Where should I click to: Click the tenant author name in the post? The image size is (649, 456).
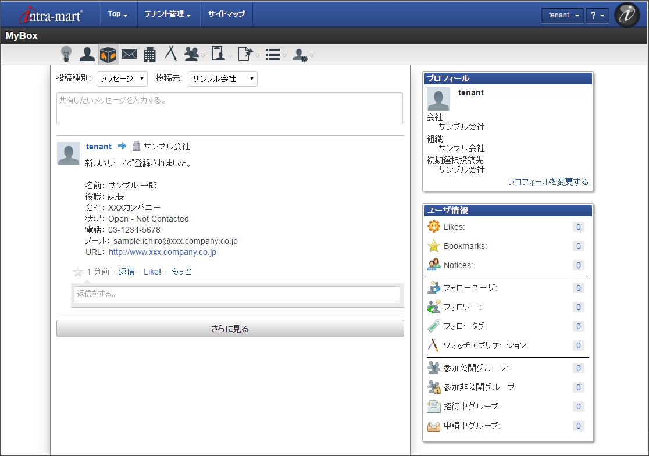99,147
